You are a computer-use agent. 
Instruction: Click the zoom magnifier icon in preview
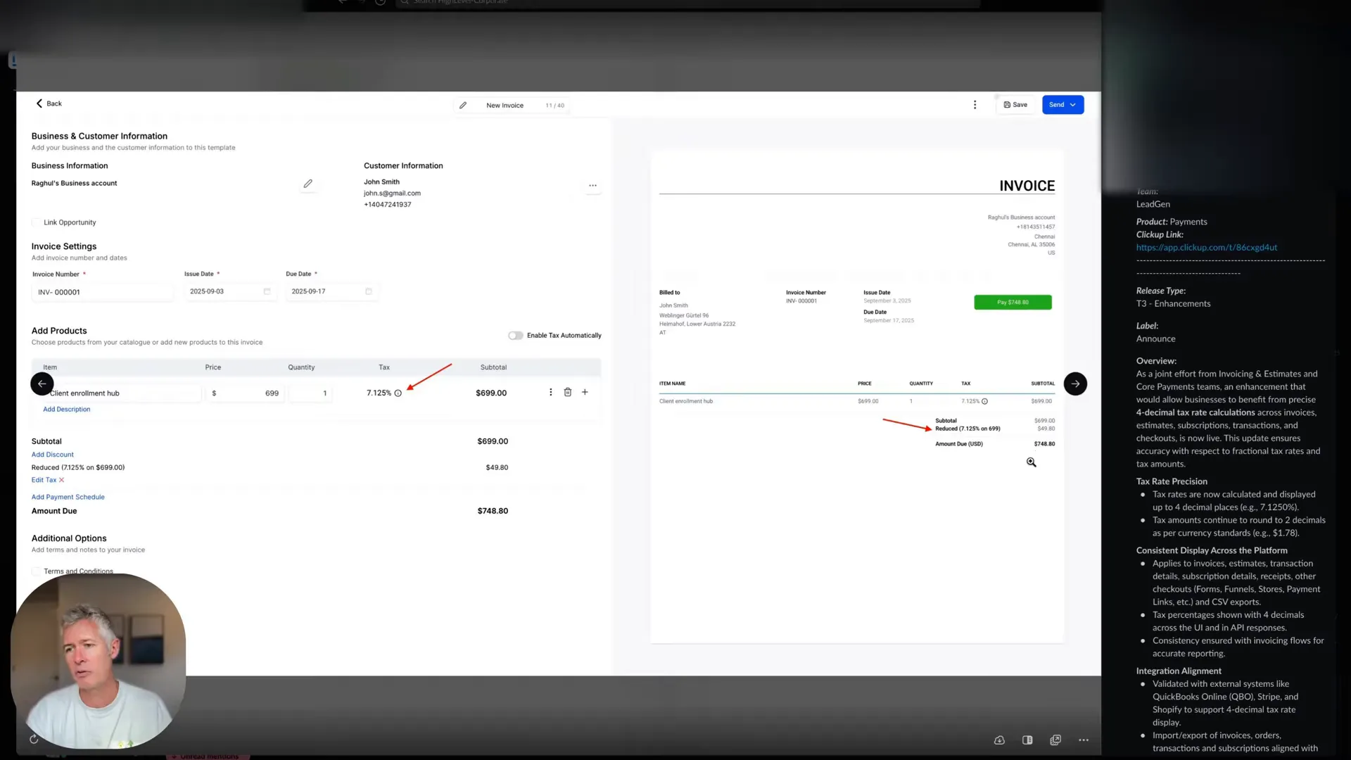click(1031, 462)
